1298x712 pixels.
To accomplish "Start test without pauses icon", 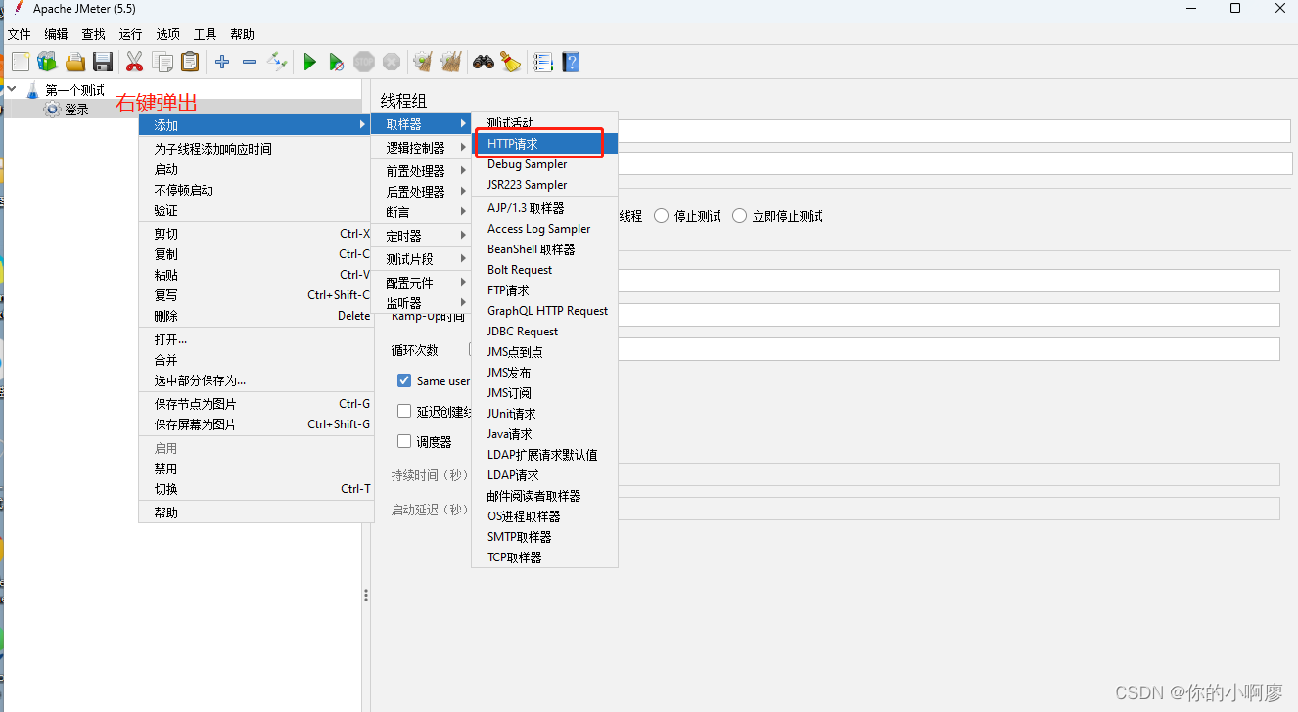I will click(337, 62).
